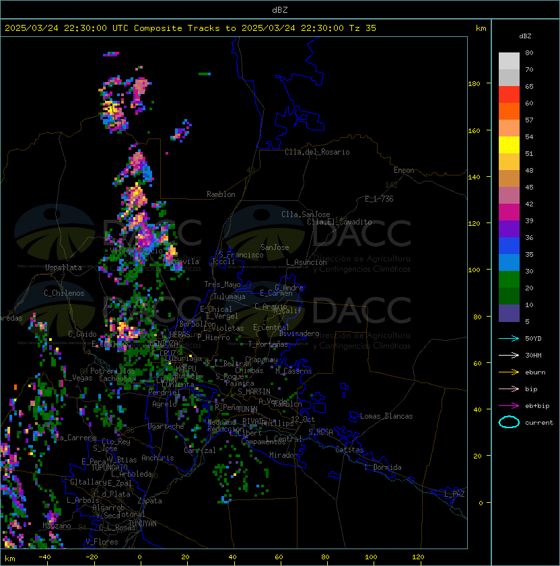Image resolution: width=560 pixels, height=566 pixels.
Task: Click the 'E_1-736' map label
Action: [x=379, y=199]
